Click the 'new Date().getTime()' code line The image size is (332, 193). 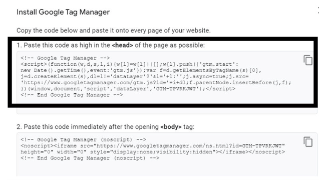141,70
